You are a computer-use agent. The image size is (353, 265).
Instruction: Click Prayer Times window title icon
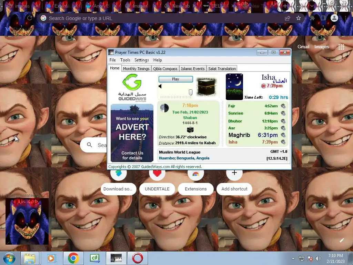pyautogui.click(x=111, y=52)
